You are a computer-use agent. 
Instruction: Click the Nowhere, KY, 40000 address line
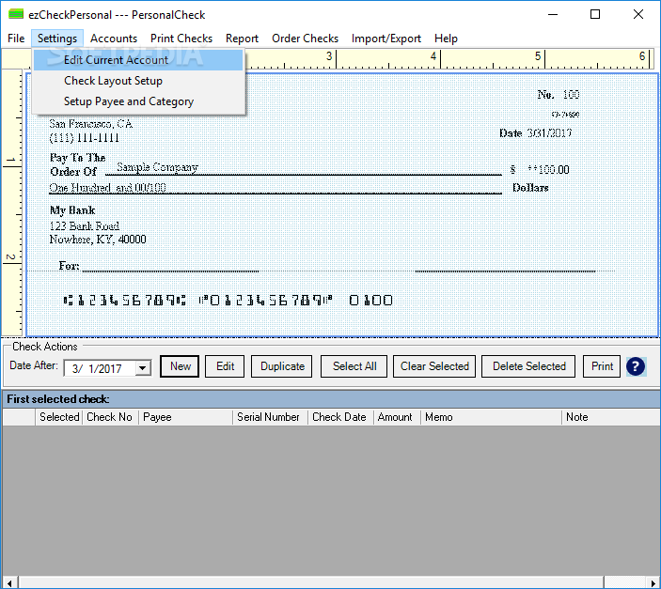[x=98, y=240]
